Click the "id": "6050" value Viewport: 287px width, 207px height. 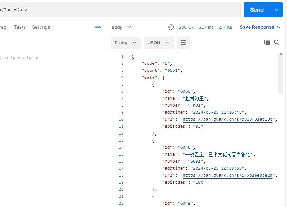point(185,91)
